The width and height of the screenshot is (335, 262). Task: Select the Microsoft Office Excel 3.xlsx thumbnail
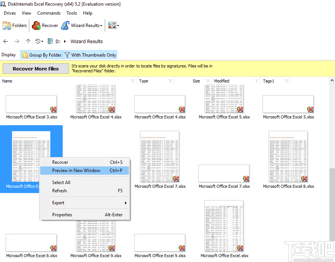(32, 105)
